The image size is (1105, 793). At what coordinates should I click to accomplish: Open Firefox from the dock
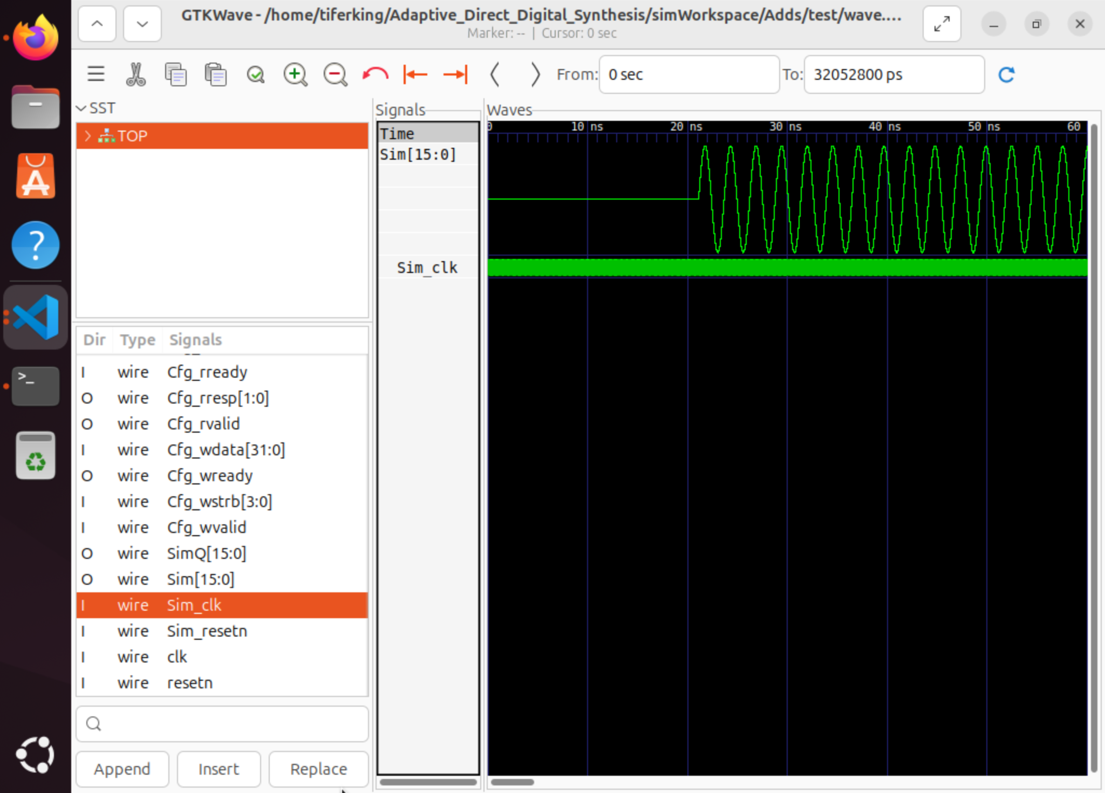coord(36,38)
